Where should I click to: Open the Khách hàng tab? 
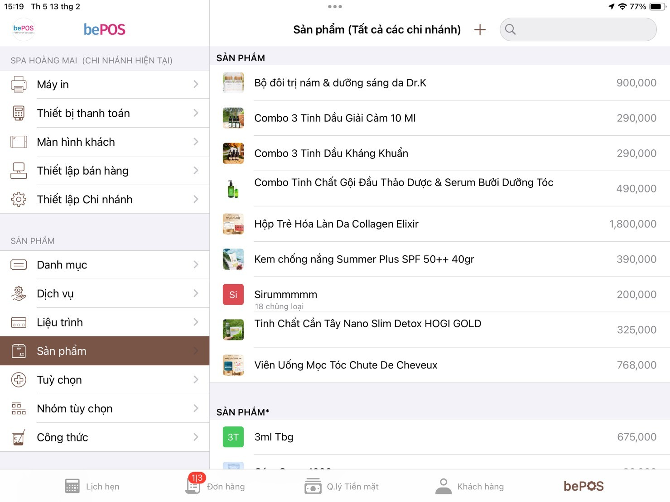pos(469,486)
